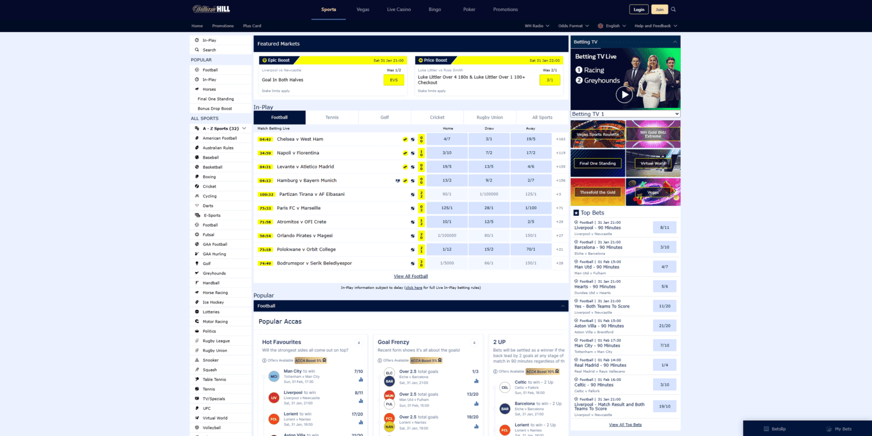Collapse the A-Z Sports list

(x=244, y=128)
